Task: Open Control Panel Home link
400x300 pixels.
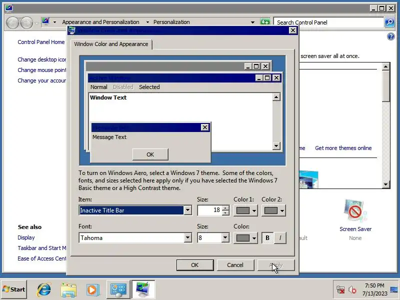Action: [x=41, y=42]
